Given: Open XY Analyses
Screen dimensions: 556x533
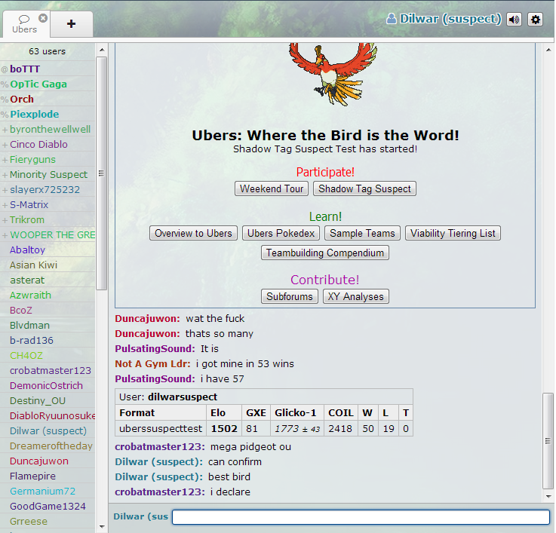Looking at the screenshot, I should 356,297.
